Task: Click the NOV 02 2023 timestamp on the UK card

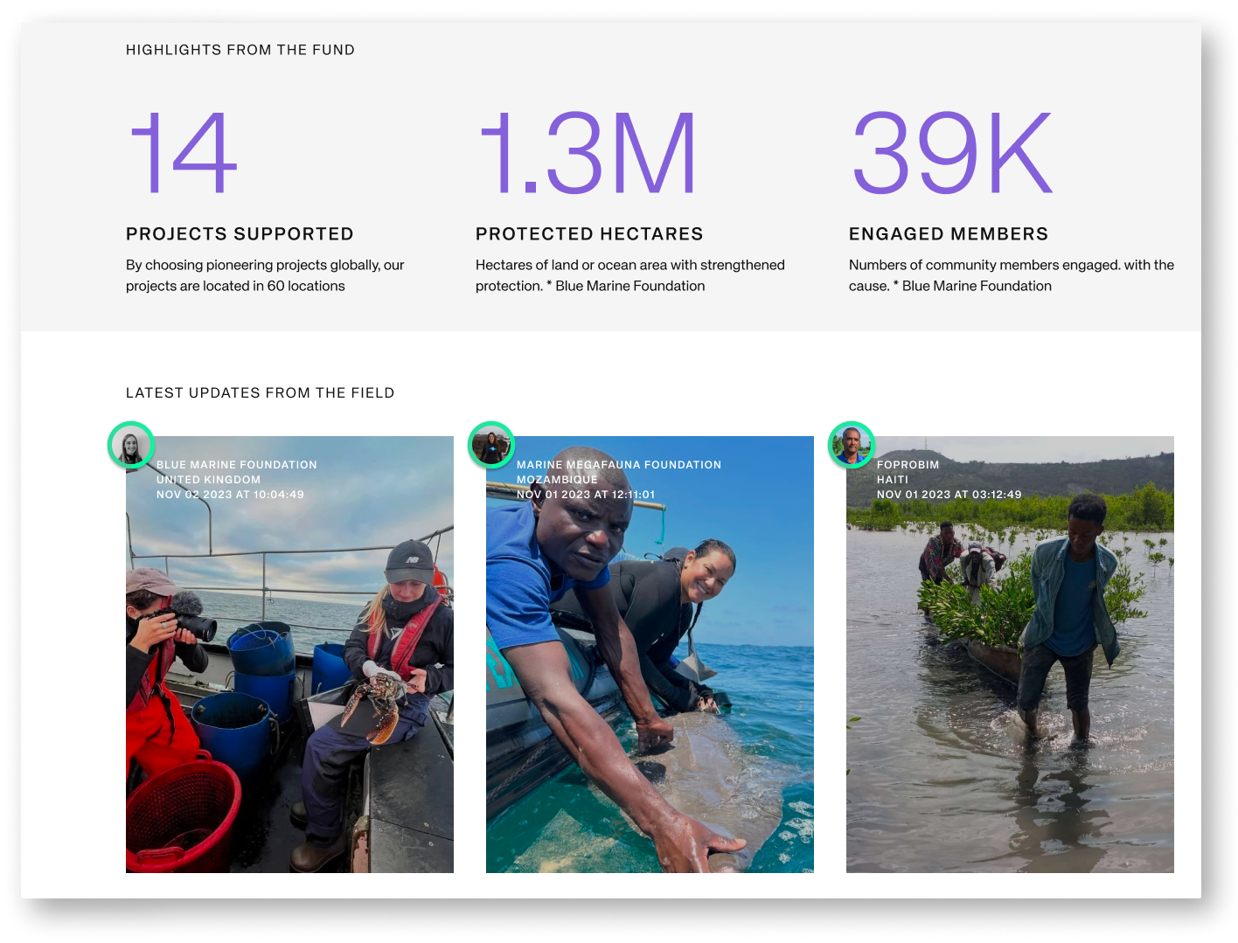Action: [x=228, y=494]
